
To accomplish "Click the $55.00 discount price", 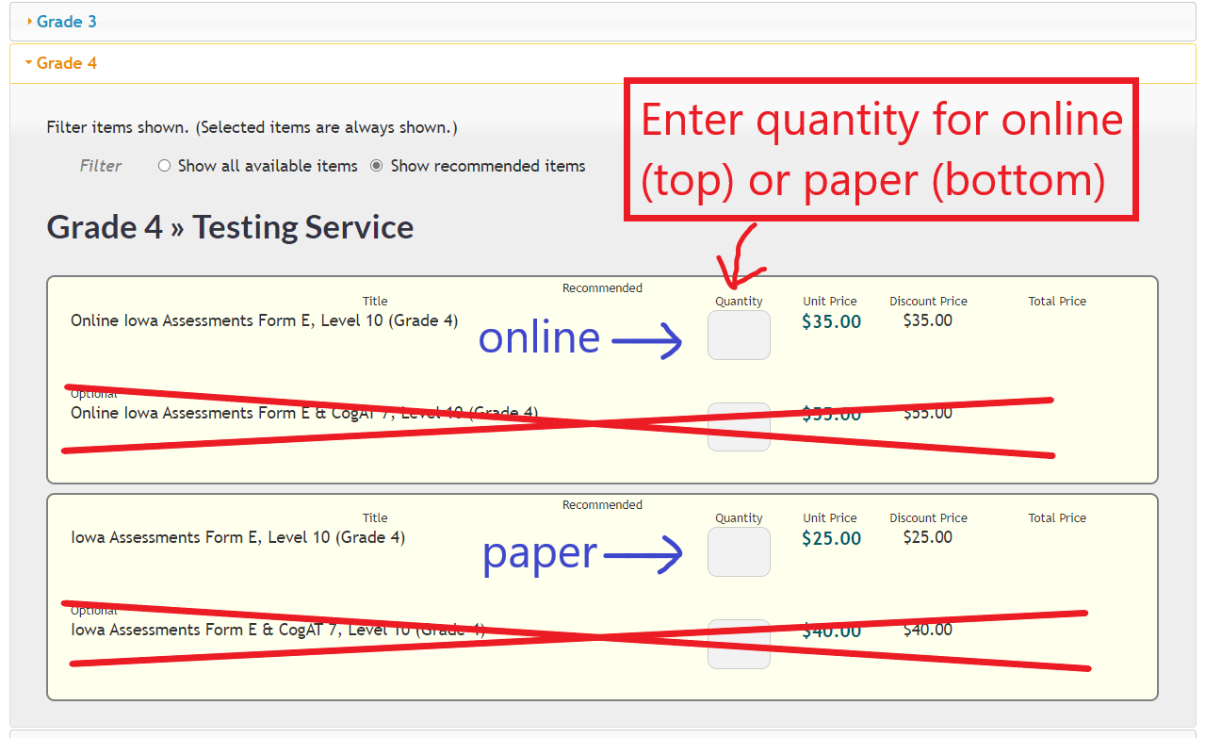I will click(x=928, y=413).
